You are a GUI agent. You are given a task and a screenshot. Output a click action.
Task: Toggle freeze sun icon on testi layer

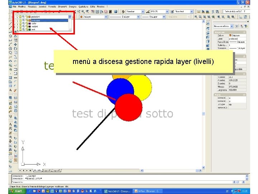(x=20, y=29)
